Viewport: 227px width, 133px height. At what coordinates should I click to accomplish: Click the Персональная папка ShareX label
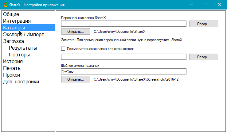click(84, 18)
